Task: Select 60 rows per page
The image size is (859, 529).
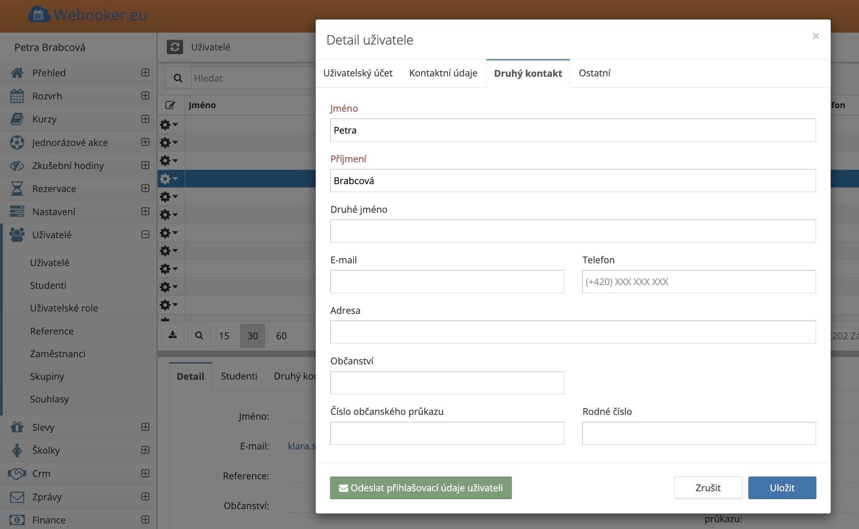Action: (281, 336)
